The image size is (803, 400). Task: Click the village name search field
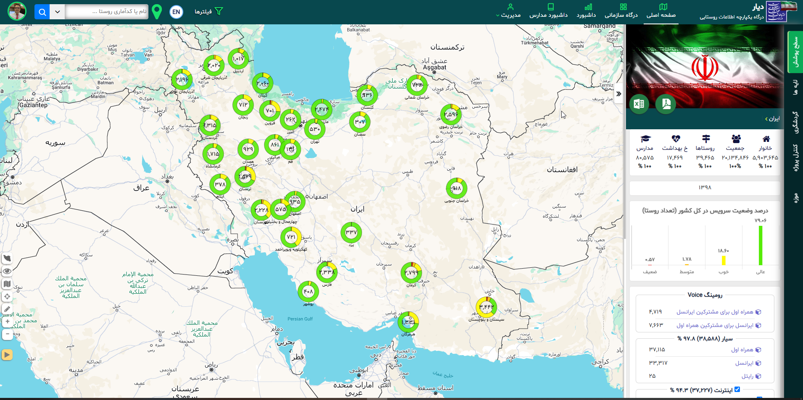[107, 12]
